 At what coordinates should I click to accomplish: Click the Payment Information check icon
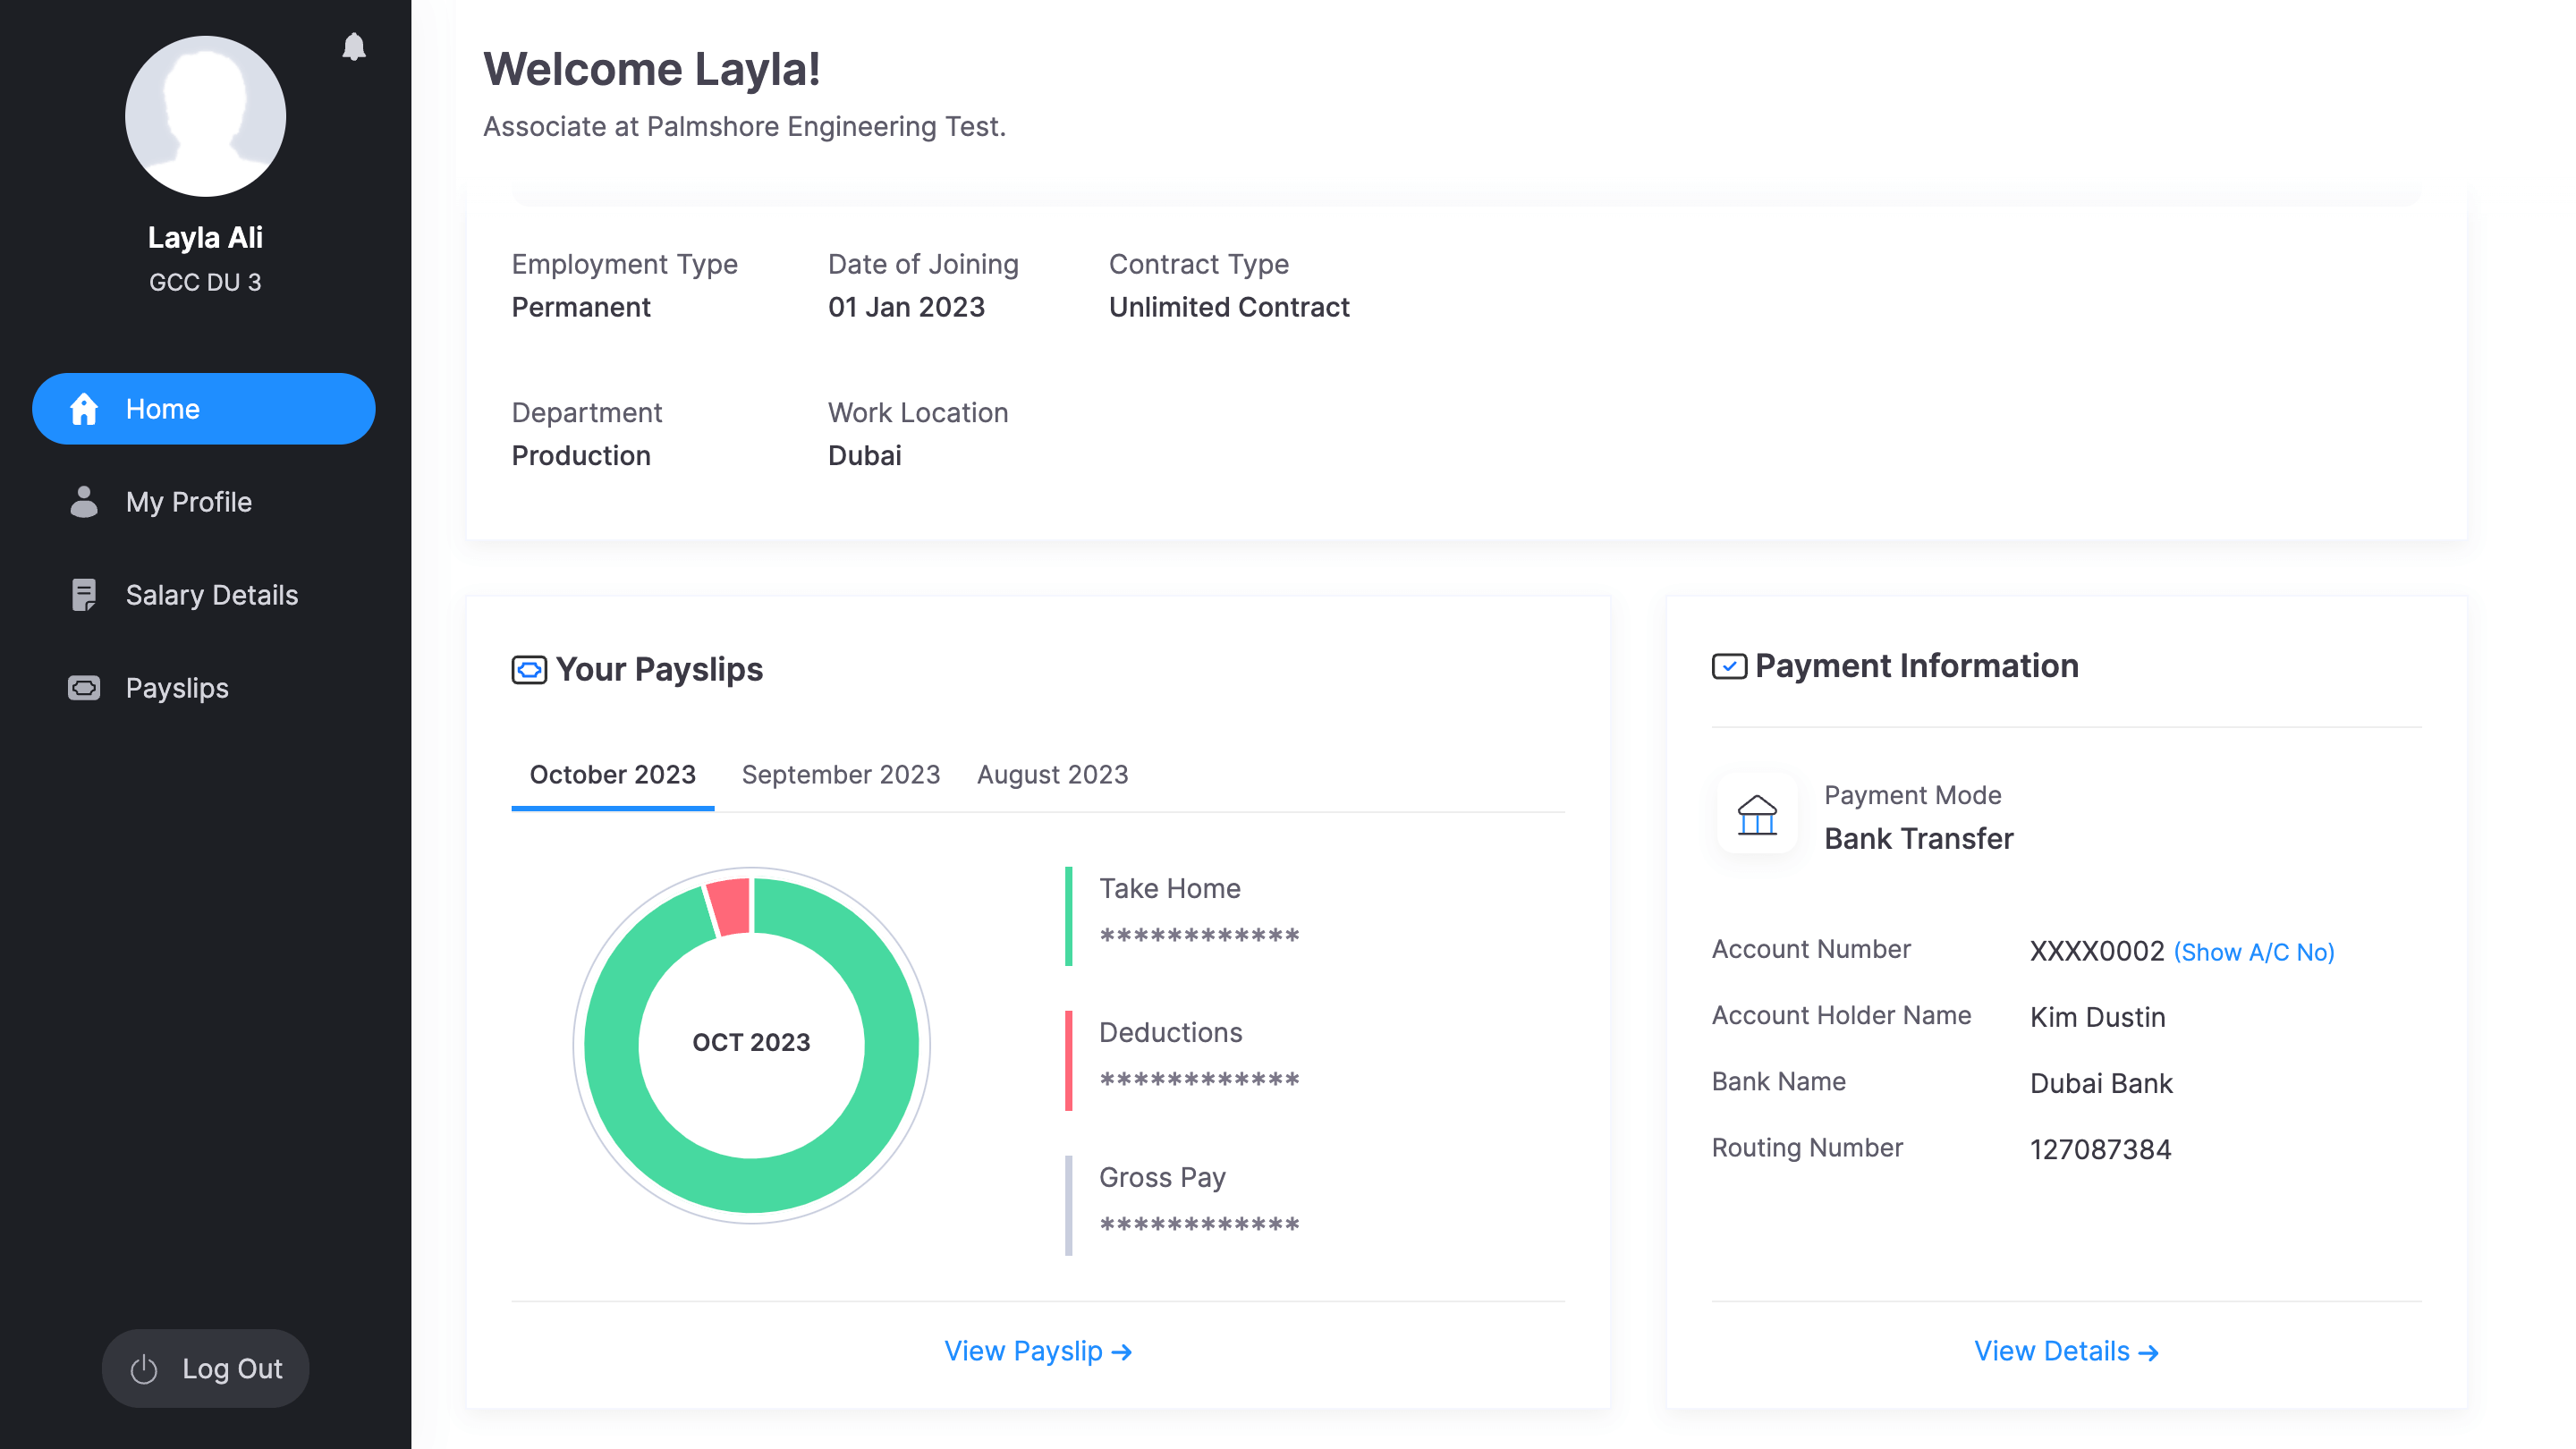click(x=1729, y=666)
